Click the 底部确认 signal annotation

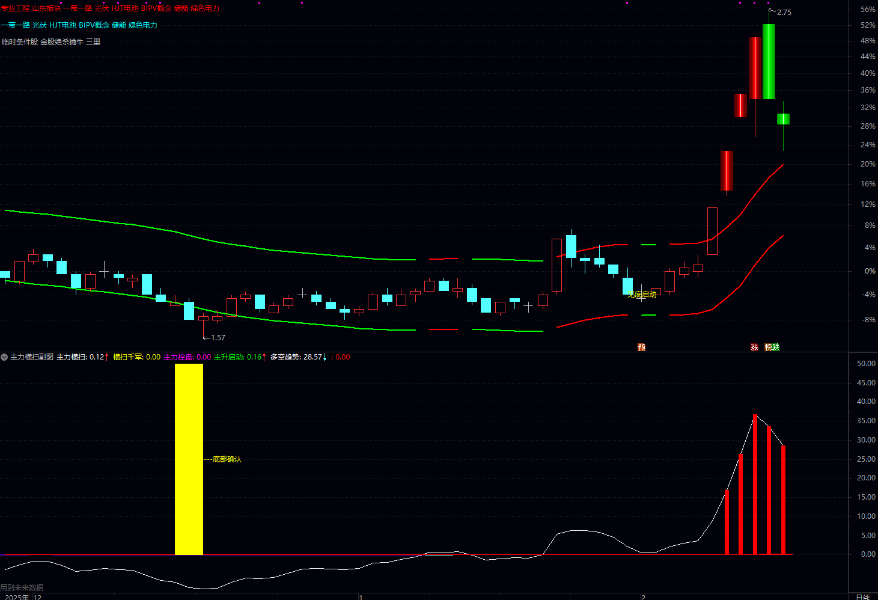(x=227, y=459)
